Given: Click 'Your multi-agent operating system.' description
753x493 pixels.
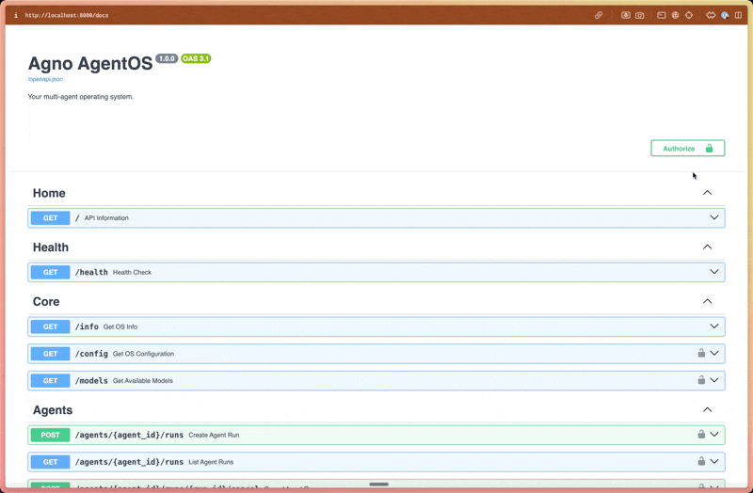Looking at the screenshot, I should click(81, 97).
